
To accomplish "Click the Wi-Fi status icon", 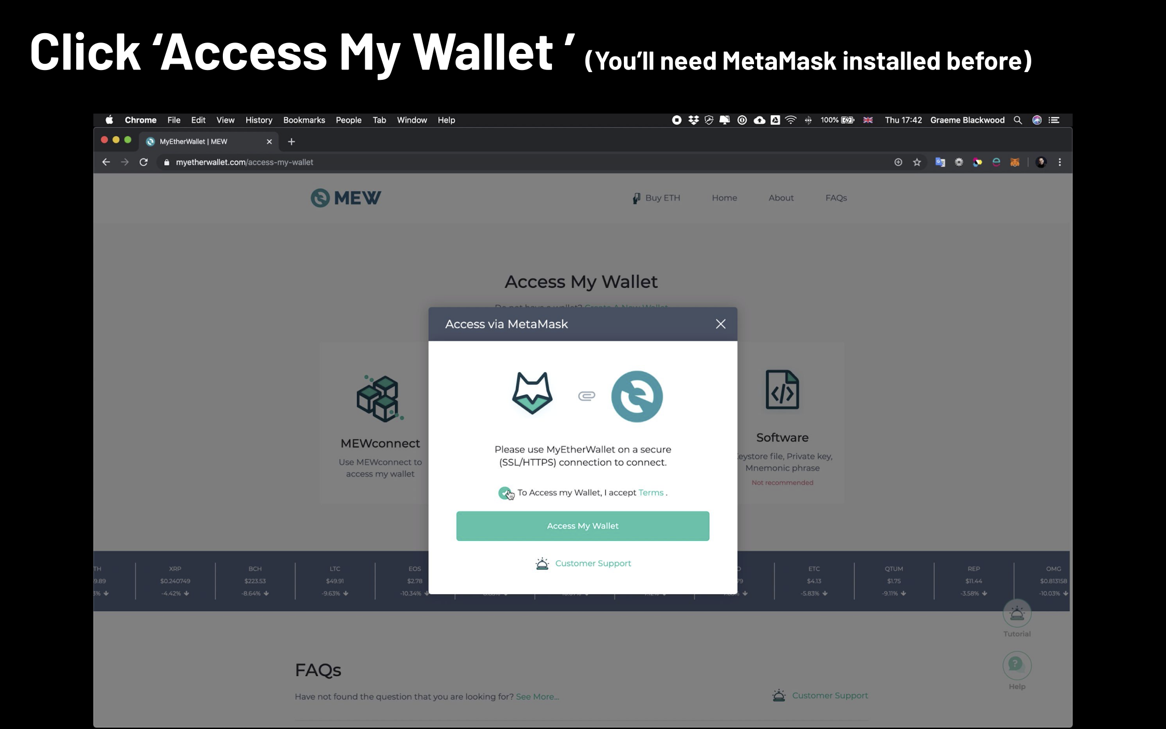I will (x=791, y=120).
